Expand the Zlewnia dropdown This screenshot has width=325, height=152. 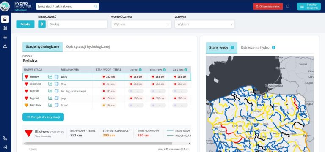point(205,24)
